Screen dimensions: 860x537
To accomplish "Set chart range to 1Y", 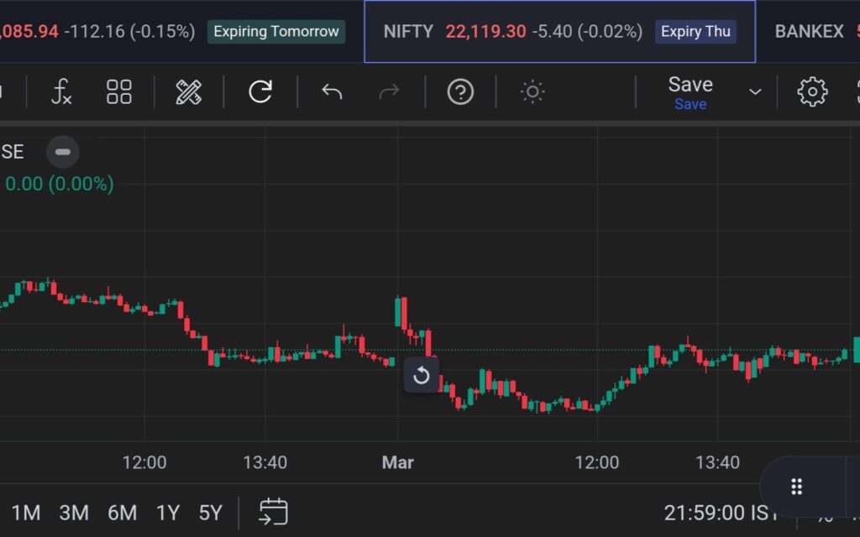I will click(168, 513).
